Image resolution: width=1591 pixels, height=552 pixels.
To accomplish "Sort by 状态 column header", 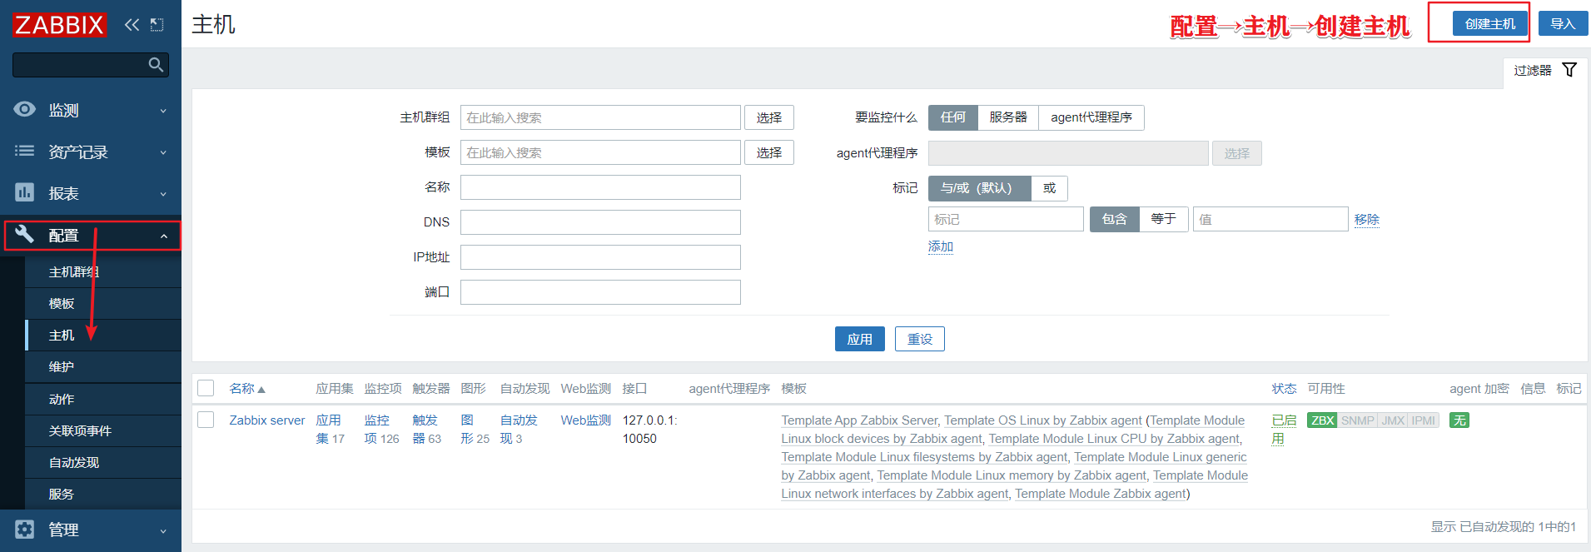I will click(1284, 389).
